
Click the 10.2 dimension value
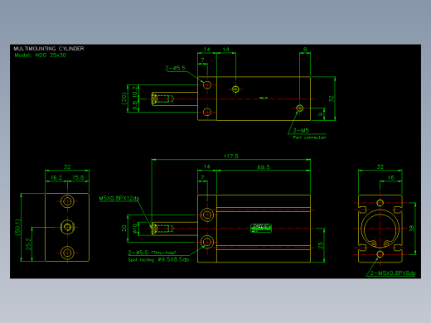135,92
